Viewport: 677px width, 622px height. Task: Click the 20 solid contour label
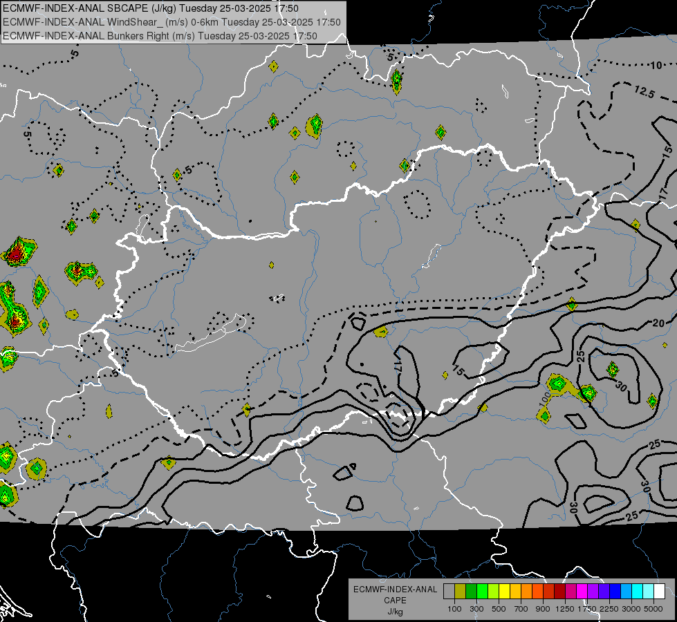tap(658, 323)
